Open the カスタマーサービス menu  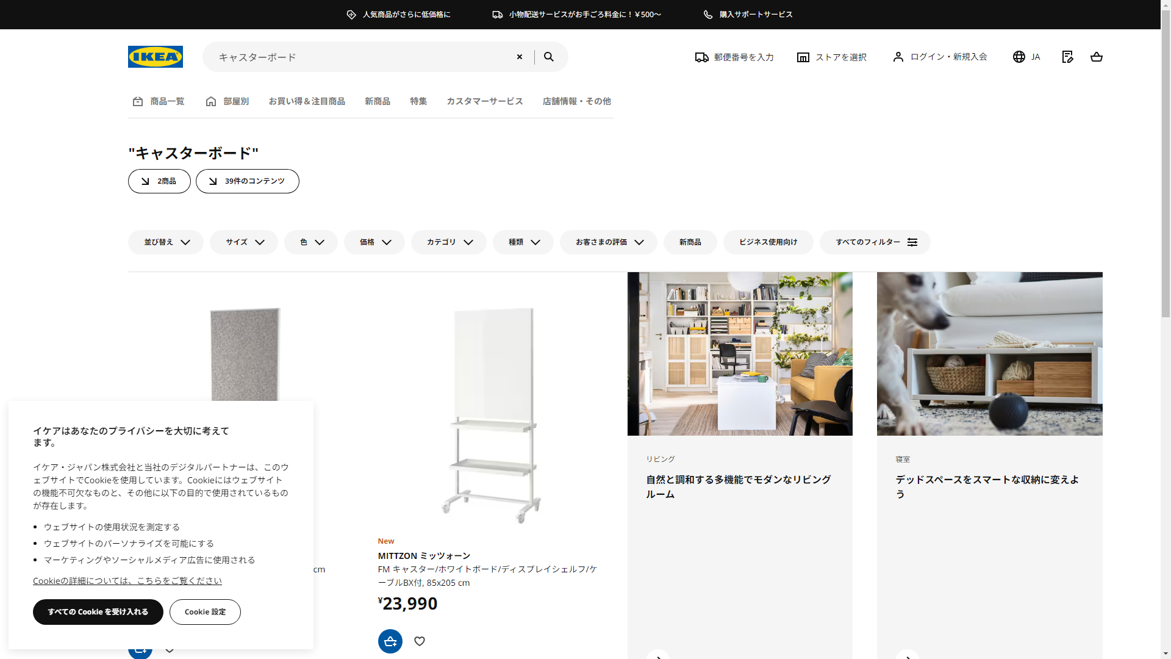(484, 101)
